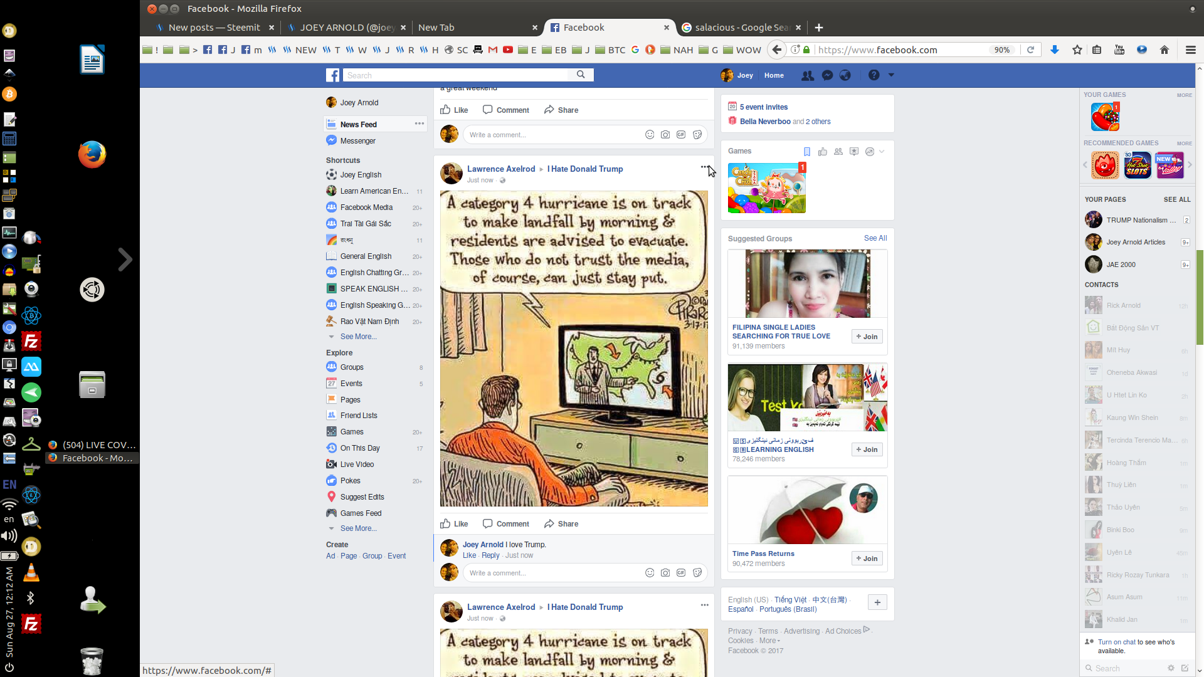Click the Firefox home button
This screenshot has height=677, width=1204.
pyautogui.click(x=1164, y=50)
